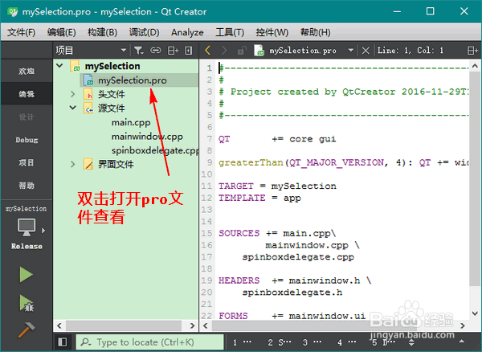This screenshot has height=352, width=482.
Task: Open the 控件(W) menu
Action: tap(272, 32)
